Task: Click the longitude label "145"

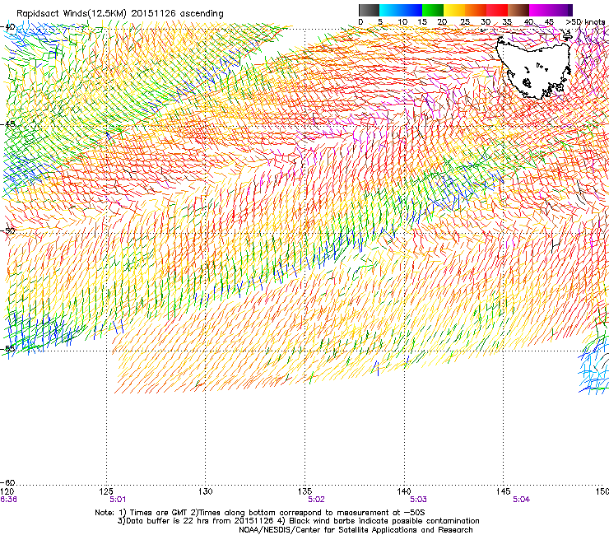Action: [x=503, y=491]
